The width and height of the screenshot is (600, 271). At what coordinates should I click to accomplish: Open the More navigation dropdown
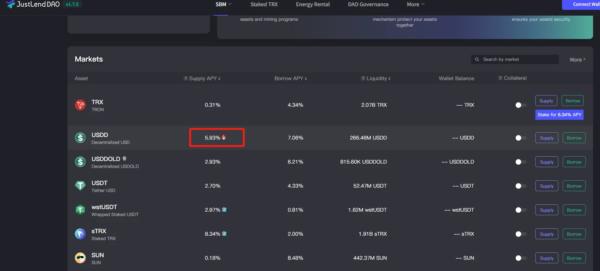click(x=416, y=4)
